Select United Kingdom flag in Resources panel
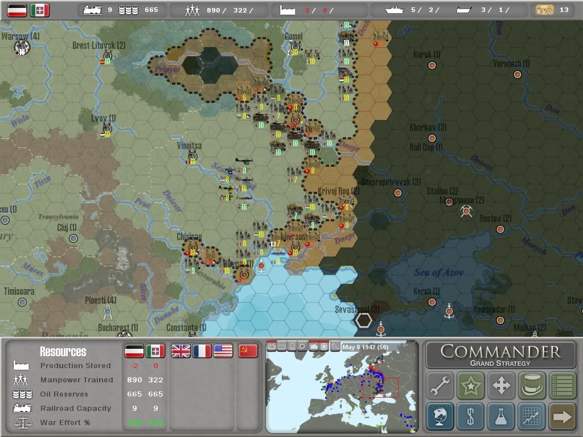This screenshot has height=437, width=583. pyautogui.click(x=180, y=351)
